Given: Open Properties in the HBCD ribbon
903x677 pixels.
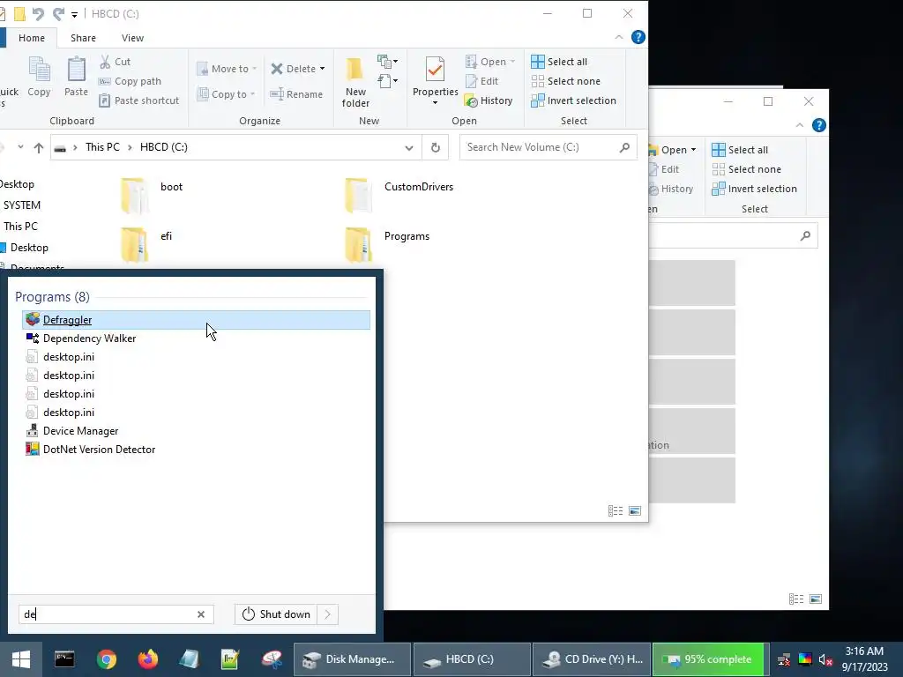Looking at the screenshot, I should tap(435, 80).
